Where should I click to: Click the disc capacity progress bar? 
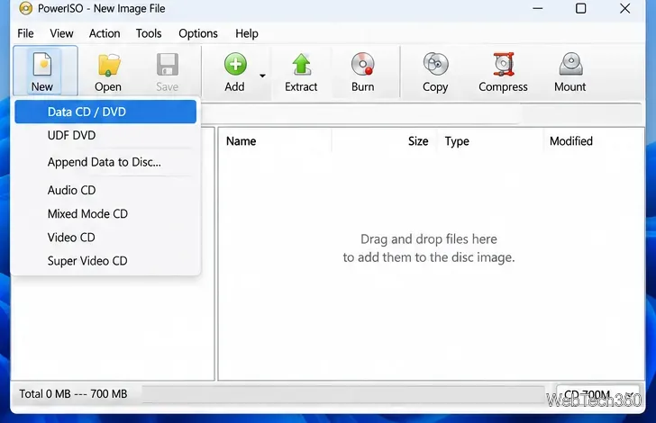[x=343, y=394]
